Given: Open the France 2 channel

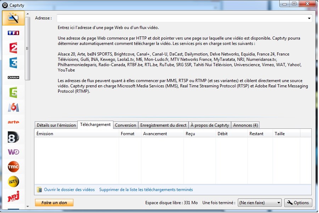Looking at the screenshot, I should (13, 48).
